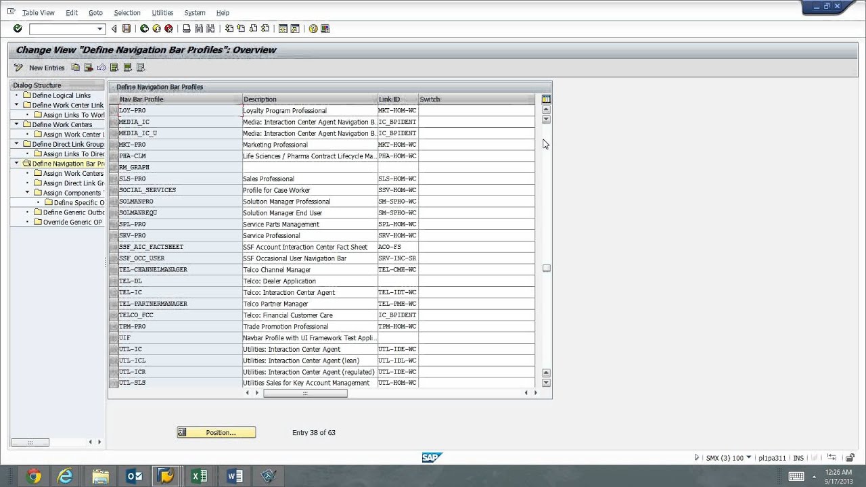This screenshot has width=866, height=487.
Task: Click the Select Block icon
Action: (x=127, y=68)
